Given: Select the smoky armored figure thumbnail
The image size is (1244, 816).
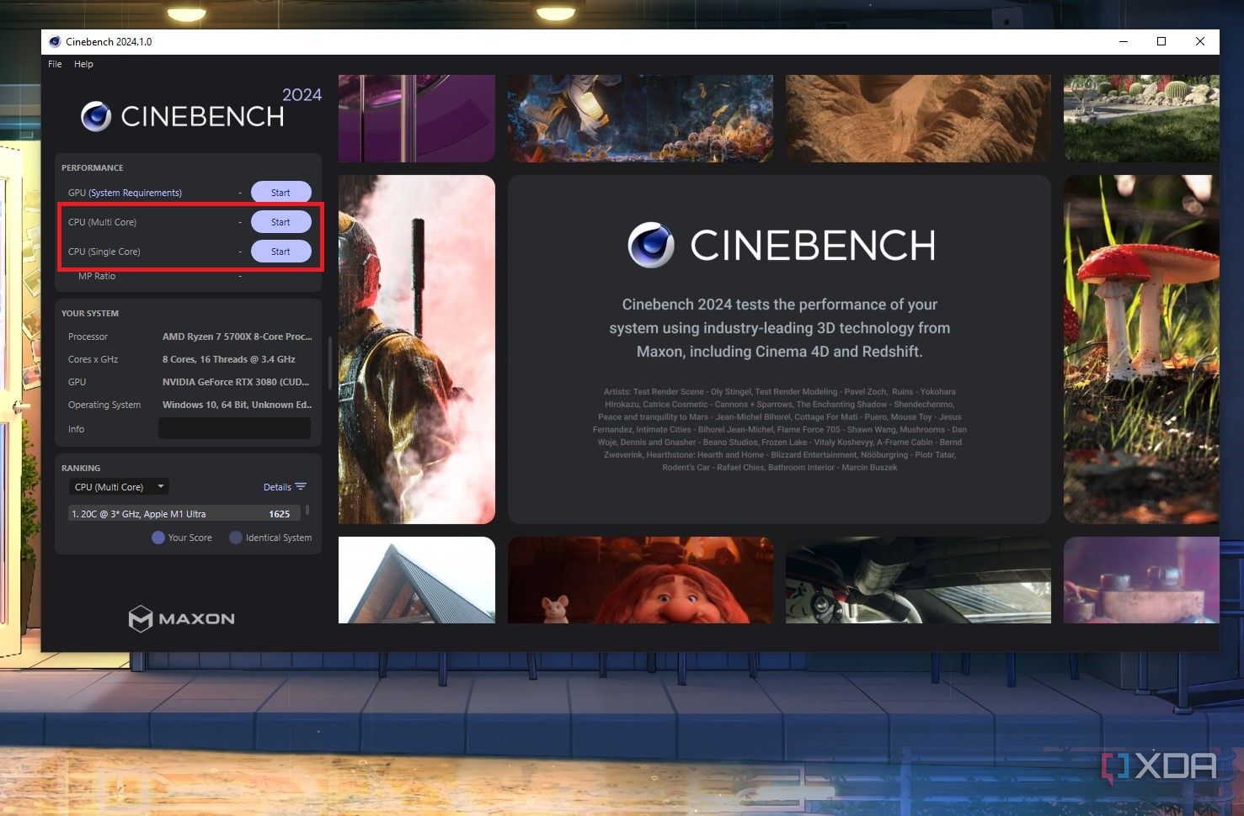Looking at the screenshot, I should [x=417, y=349].
